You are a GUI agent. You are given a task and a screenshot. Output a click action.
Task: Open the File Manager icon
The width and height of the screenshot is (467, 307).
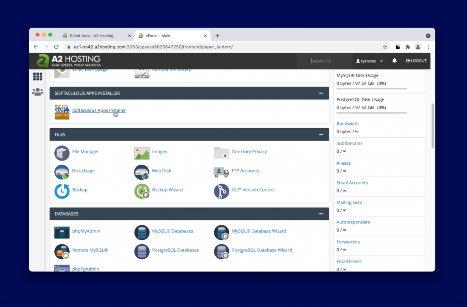click(62, 152)
